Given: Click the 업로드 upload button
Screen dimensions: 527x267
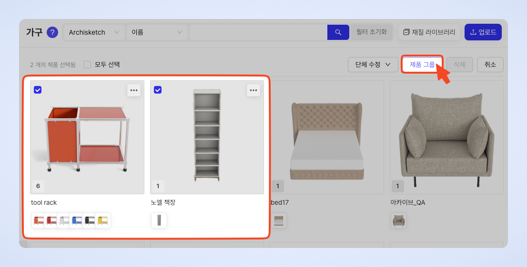Looking at the screenshot, I should click(x=483, y=32).
